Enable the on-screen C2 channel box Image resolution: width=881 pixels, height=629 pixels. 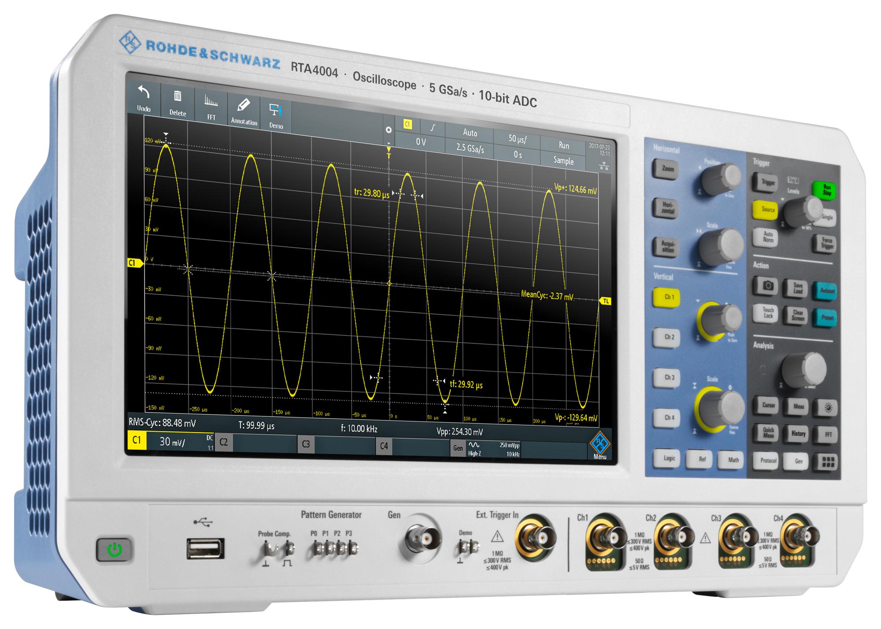point(224,443)
